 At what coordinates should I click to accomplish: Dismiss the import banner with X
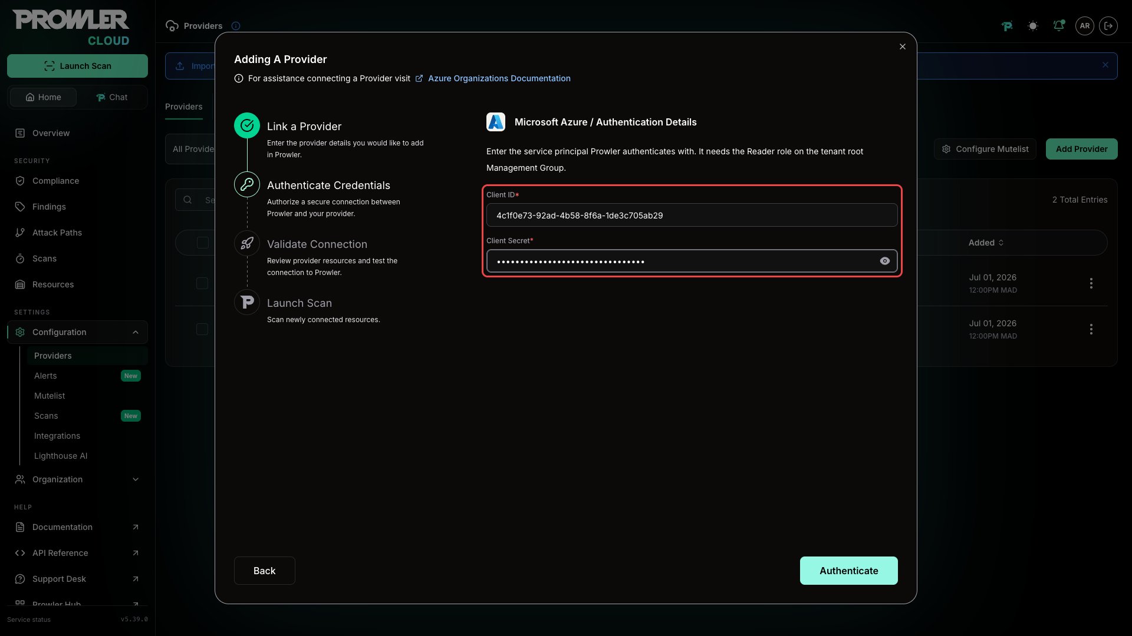click(1105, 65)
